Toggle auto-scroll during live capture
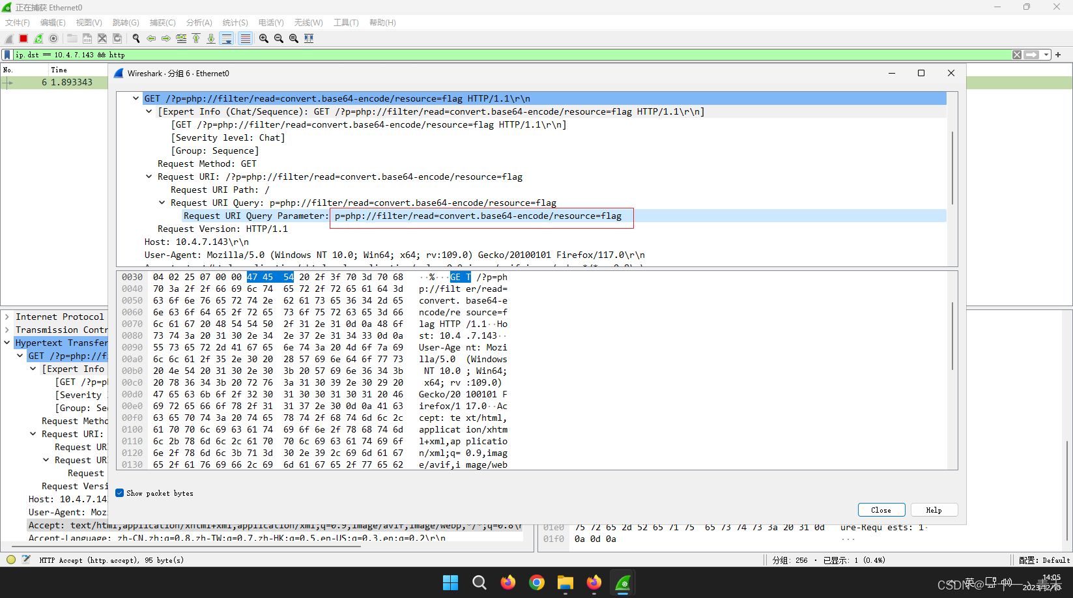Viewport: 1073px width, 598px height. (227, 38)
